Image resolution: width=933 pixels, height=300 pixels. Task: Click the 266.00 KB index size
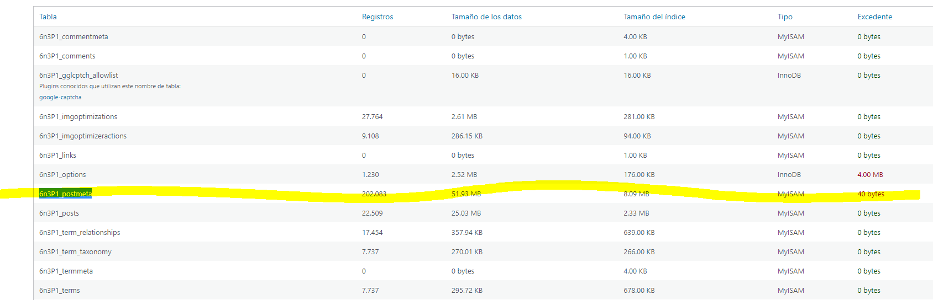click(x=639, y=252)
